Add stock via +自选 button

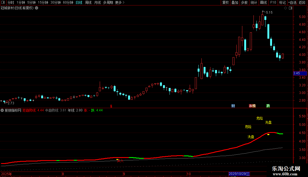click(292, 2)
